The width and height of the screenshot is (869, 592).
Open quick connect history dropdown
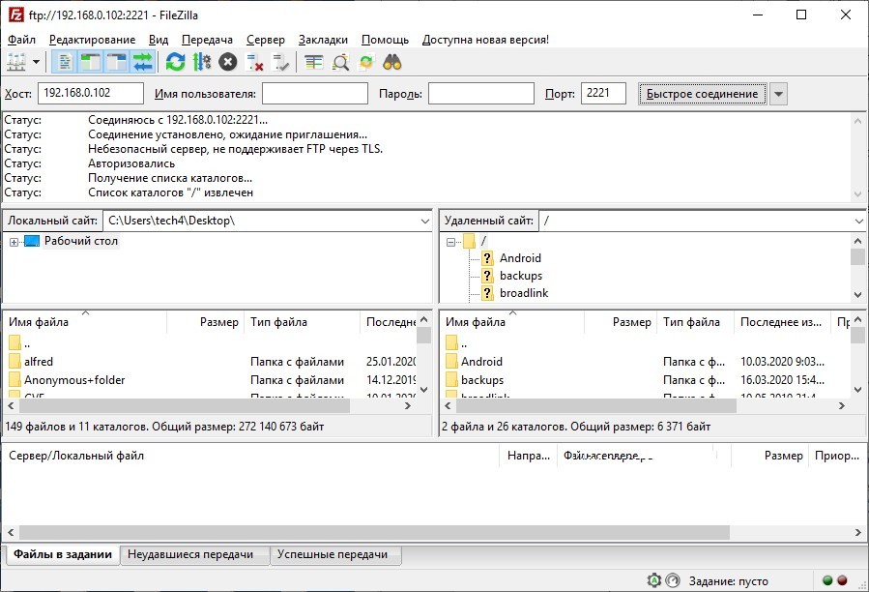click(x=779, y=94)
